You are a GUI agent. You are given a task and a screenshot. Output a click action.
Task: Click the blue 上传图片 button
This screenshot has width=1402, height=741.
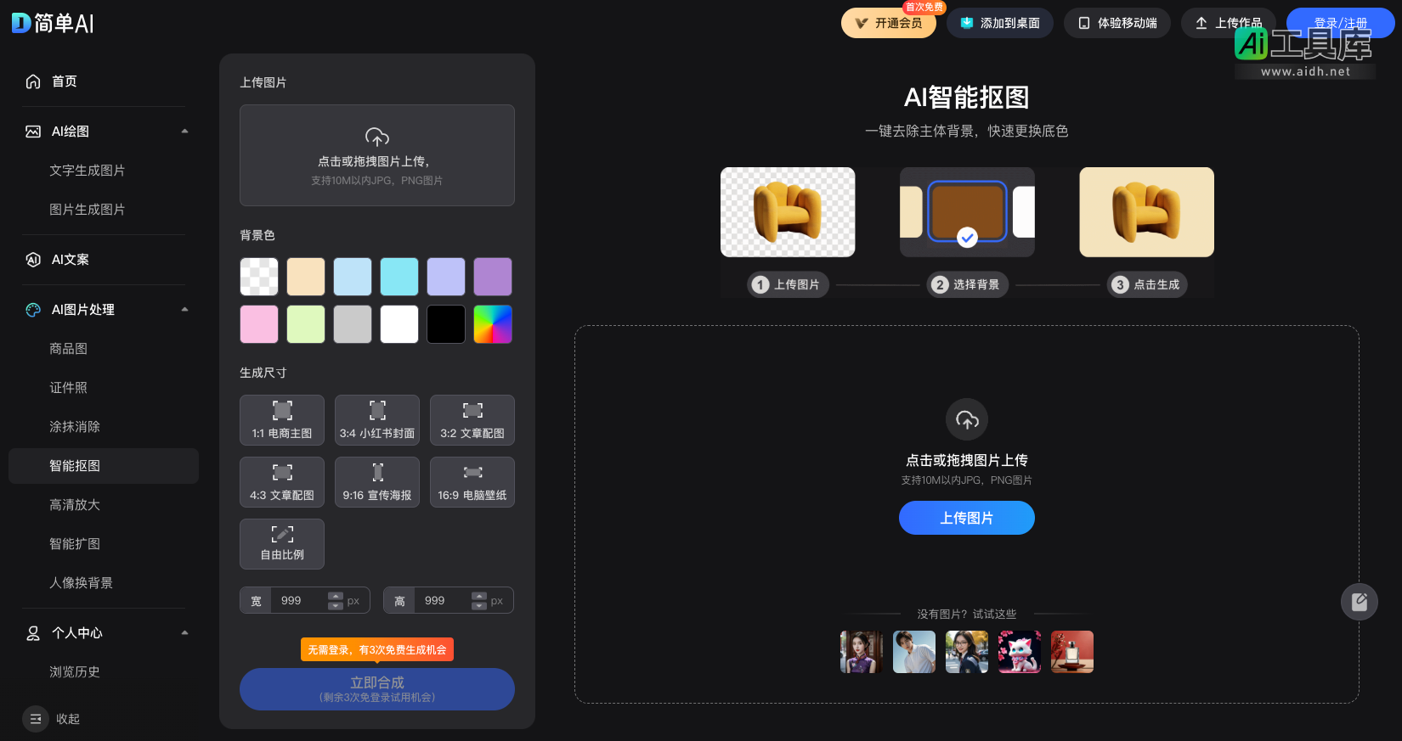967,518
